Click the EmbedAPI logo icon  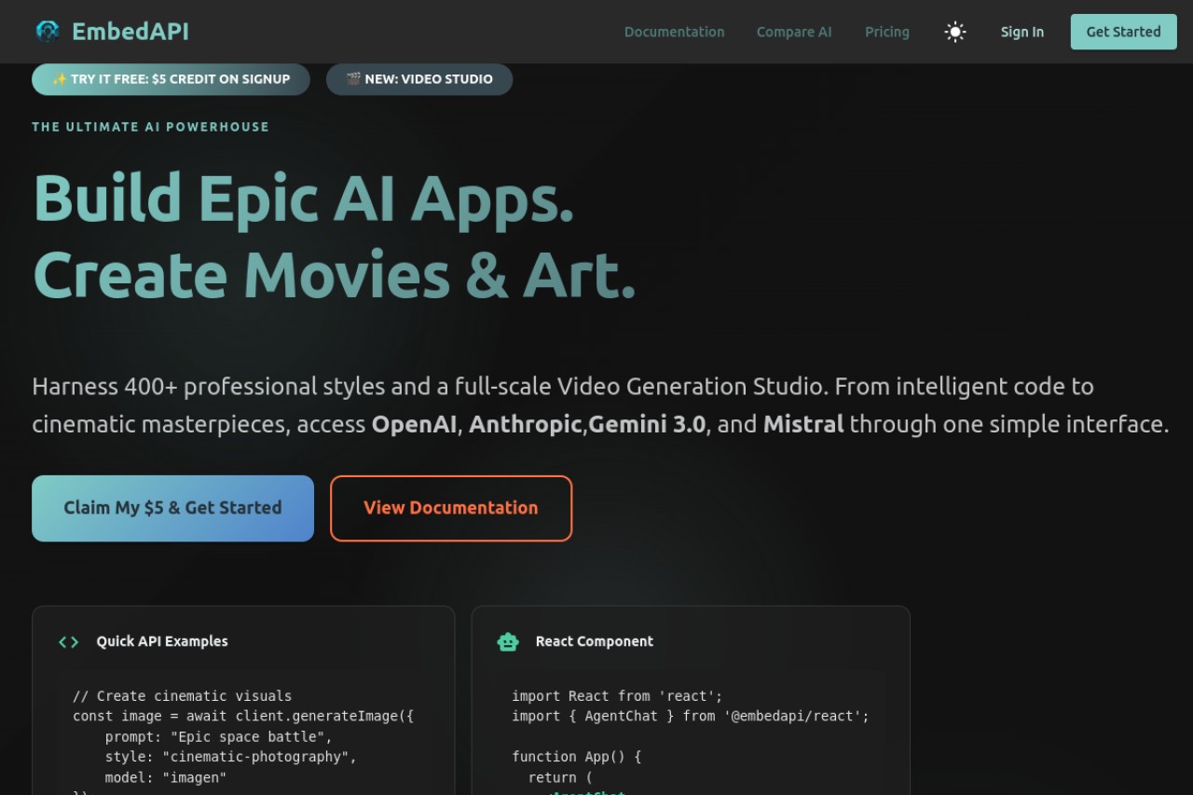coord(48,32)
